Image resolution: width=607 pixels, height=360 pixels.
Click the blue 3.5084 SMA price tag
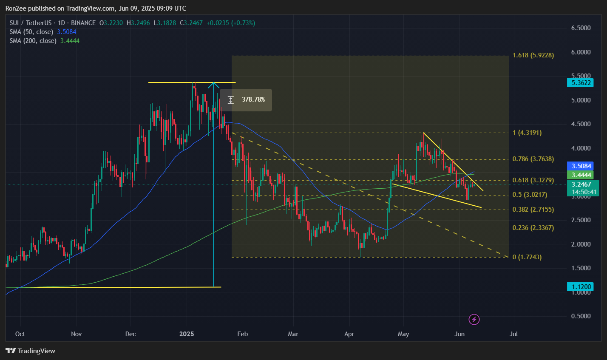point(580,166)
